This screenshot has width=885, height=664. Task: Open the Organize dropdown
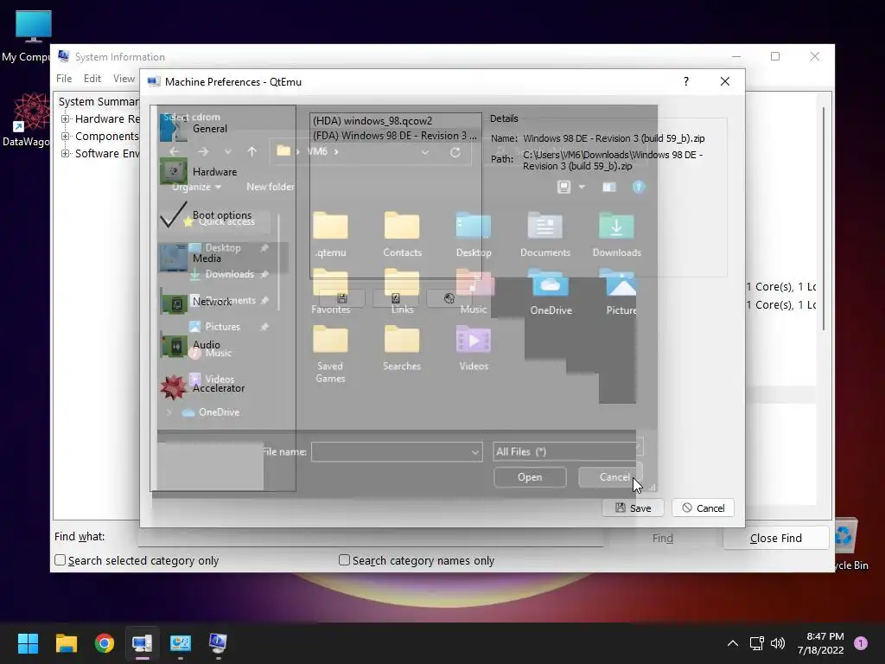tap(196, 187)
